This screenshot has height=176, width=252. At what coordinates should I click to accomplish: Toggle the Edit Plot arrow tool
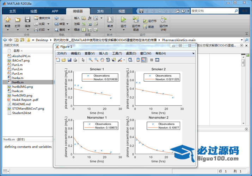[83, 60]
